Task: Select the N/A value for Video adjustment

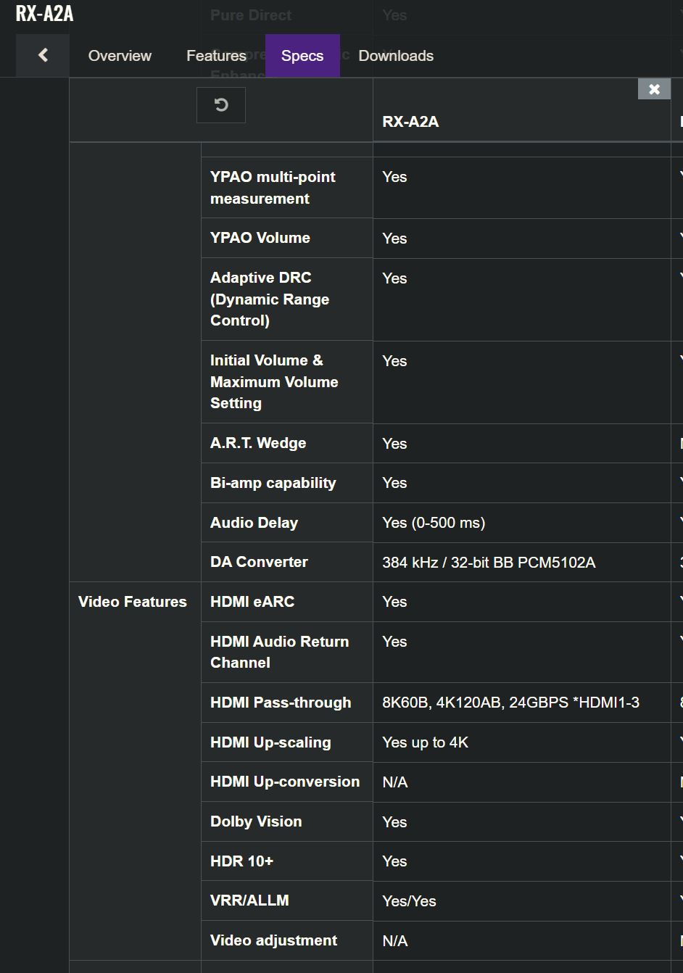Action: [x=395, y=941]
